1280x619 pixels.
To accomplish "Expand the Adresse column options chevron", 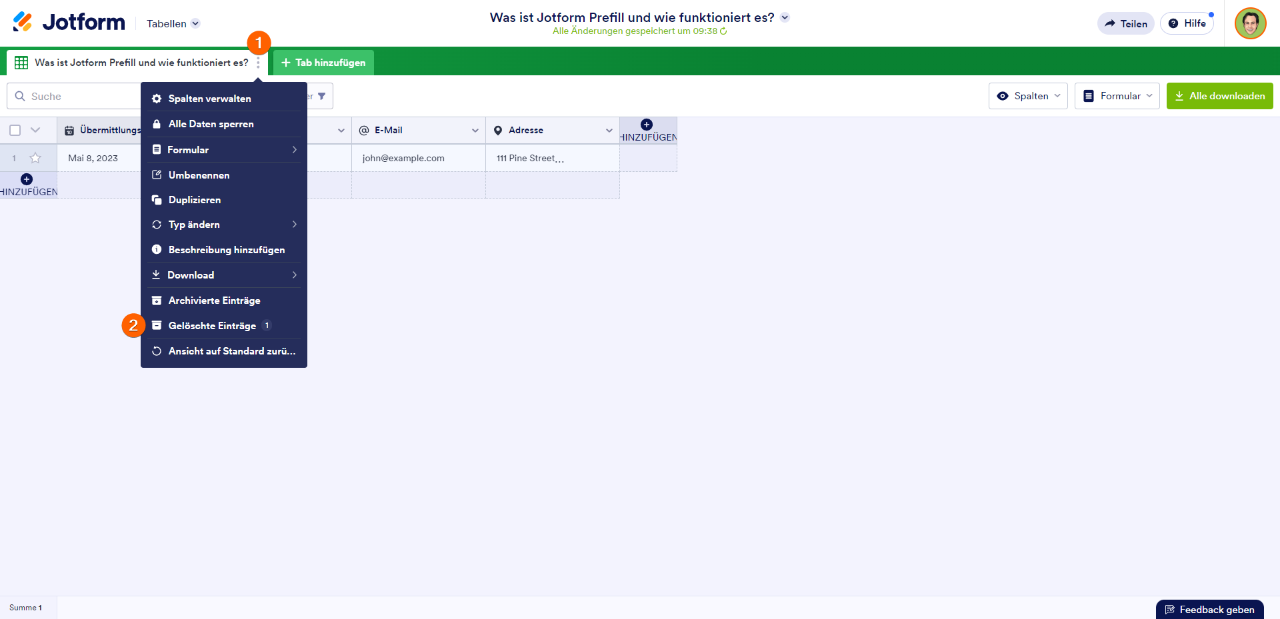I will pos(609,131).
